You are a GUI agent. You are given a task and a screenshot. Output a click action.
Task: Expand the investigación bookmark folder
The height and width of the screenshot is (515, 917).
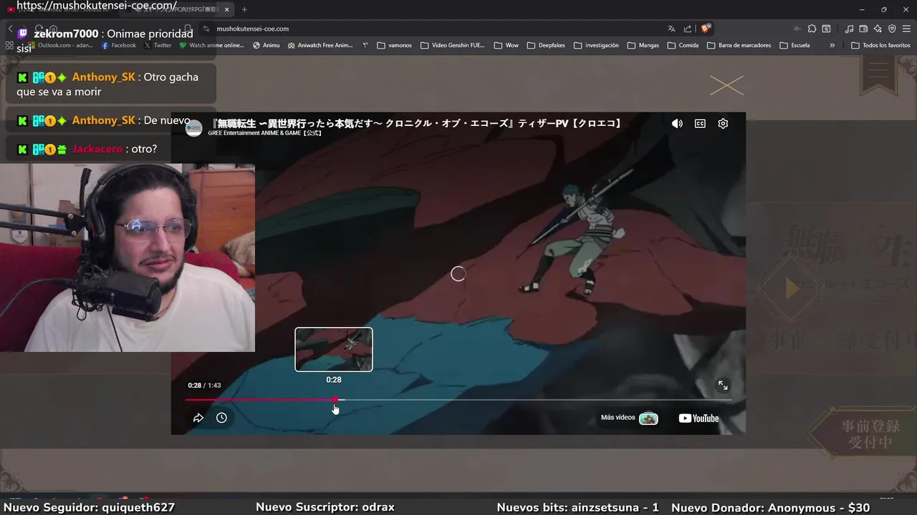[596, 45]
